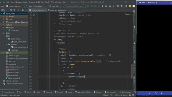Run the app with green play button
172x97 pixels.
pos(88,6)
